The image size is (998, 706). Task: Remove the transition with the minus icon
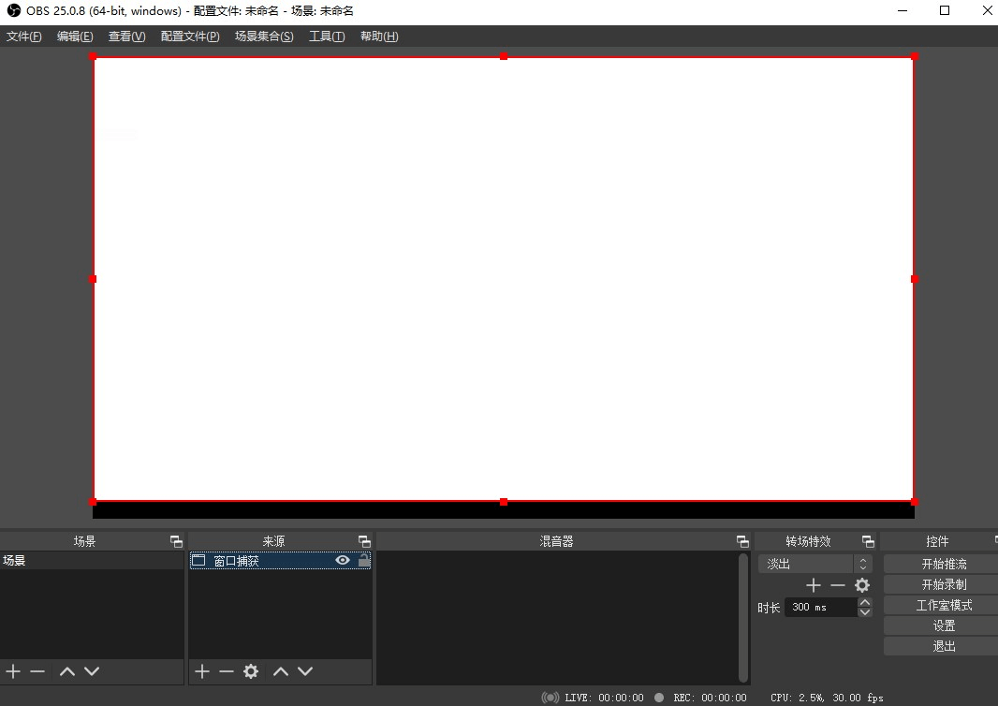pos(838,585)
